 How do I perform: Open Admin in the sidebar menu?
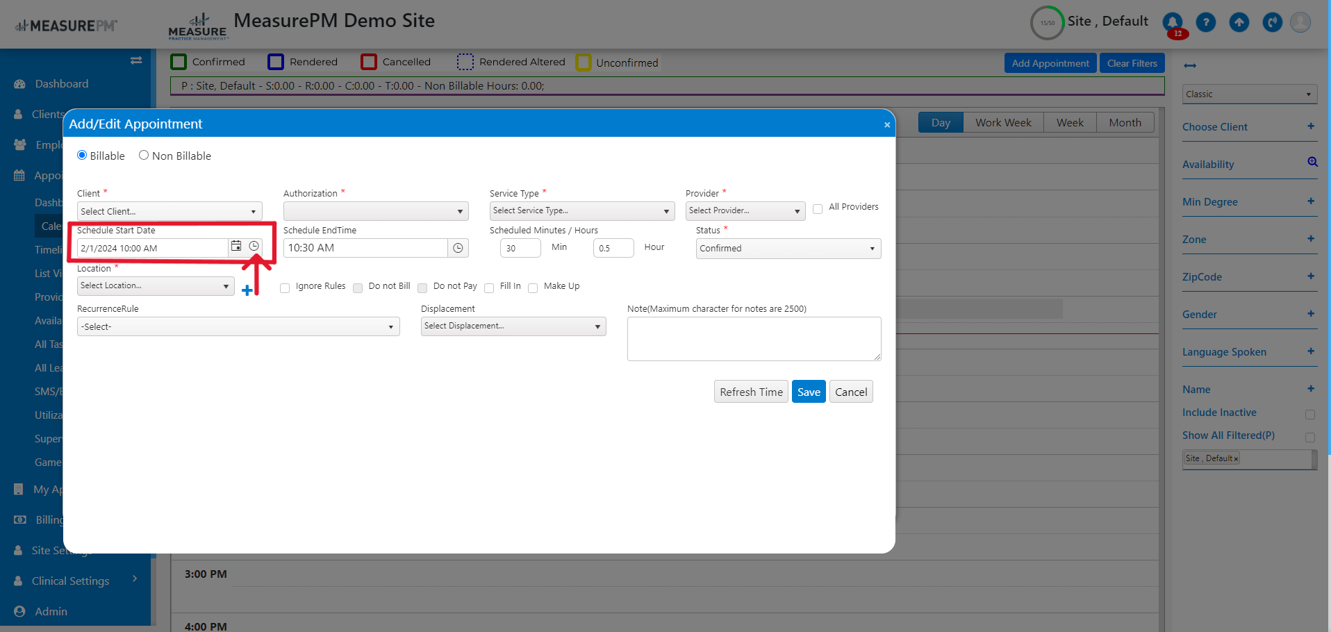point(51,612)
